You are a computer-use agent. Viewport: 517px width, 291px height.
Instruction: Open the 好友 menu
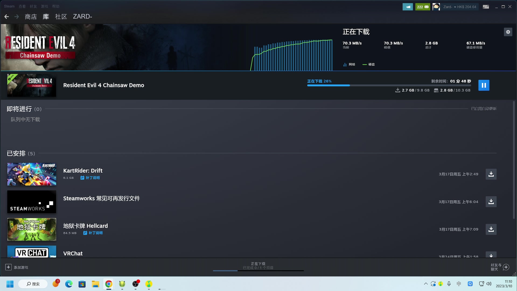[33, 6]
